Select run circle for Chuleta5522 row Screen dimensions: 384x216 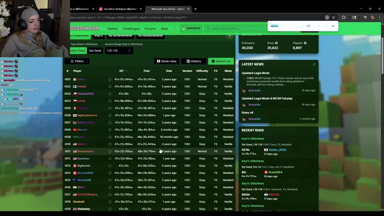(110, 94)
